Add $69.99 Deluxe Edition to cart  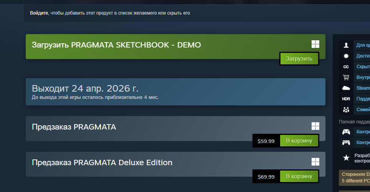point(299,176)
